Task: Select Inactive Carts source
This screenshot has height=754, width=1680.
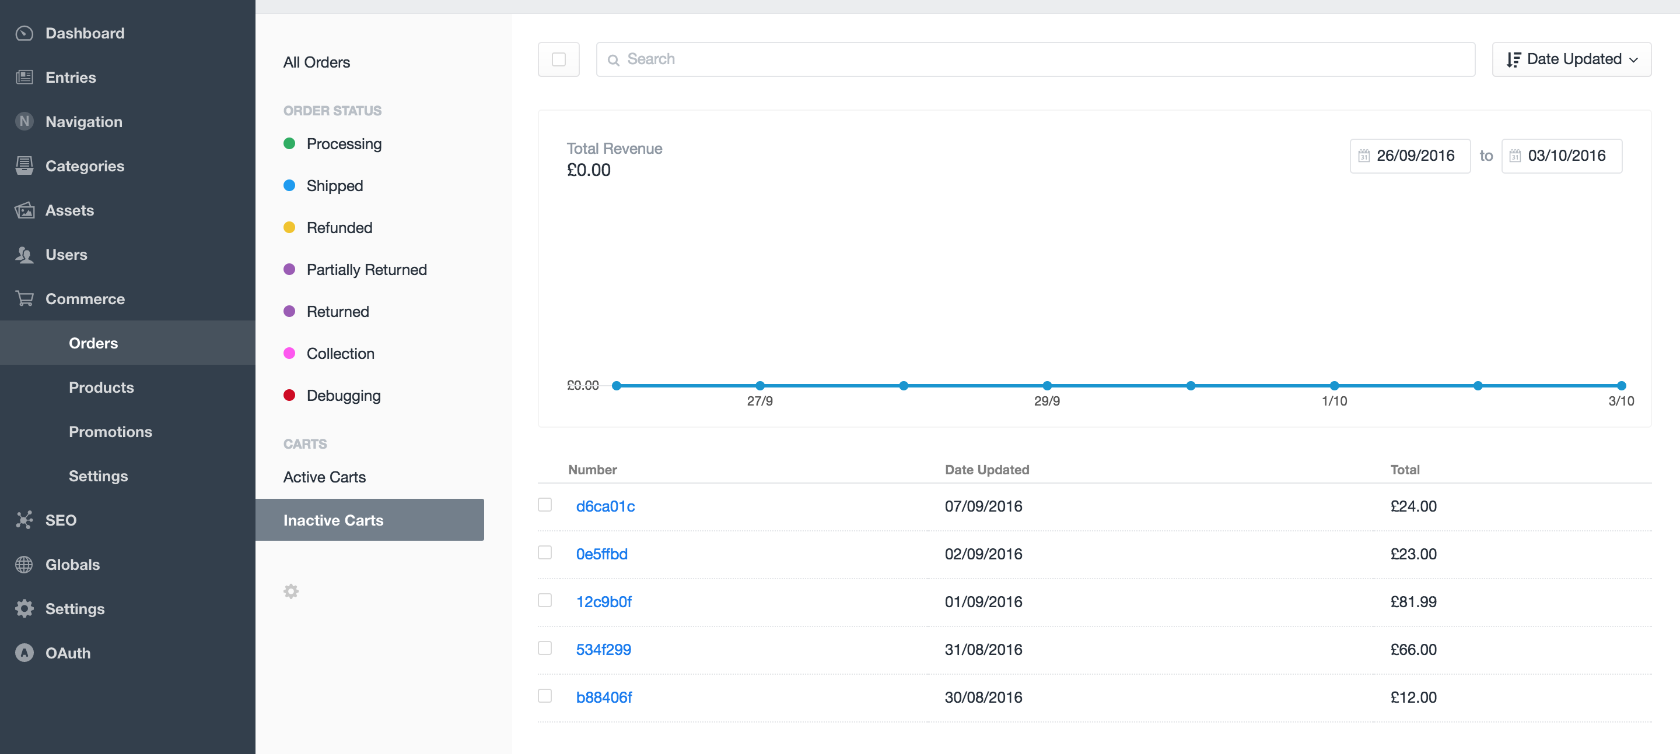Action: coord(370,519)
